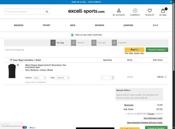Select step 3 Delivery

coord(98,43)
